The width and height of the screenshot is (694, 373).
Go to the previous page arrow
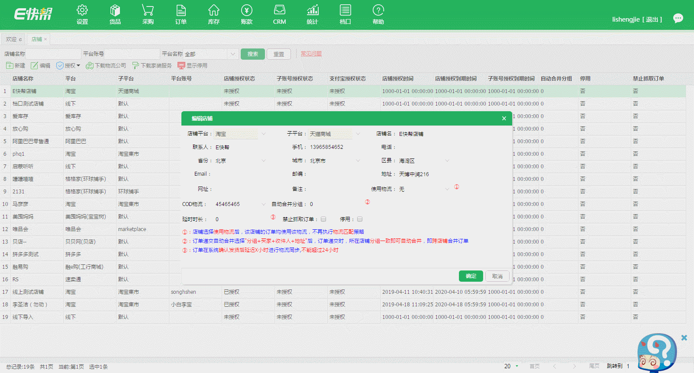pyautogui.click(x=555, y=367)
